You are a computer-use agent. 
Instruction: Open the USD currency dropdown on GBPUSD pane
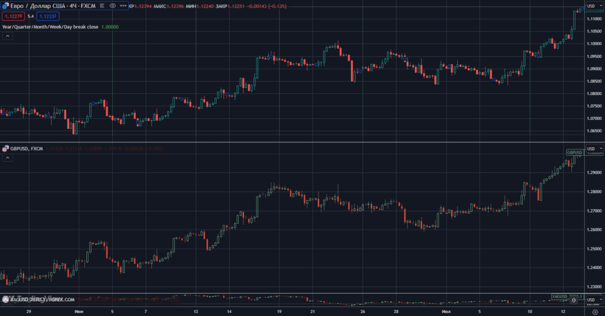coord(591,148)
